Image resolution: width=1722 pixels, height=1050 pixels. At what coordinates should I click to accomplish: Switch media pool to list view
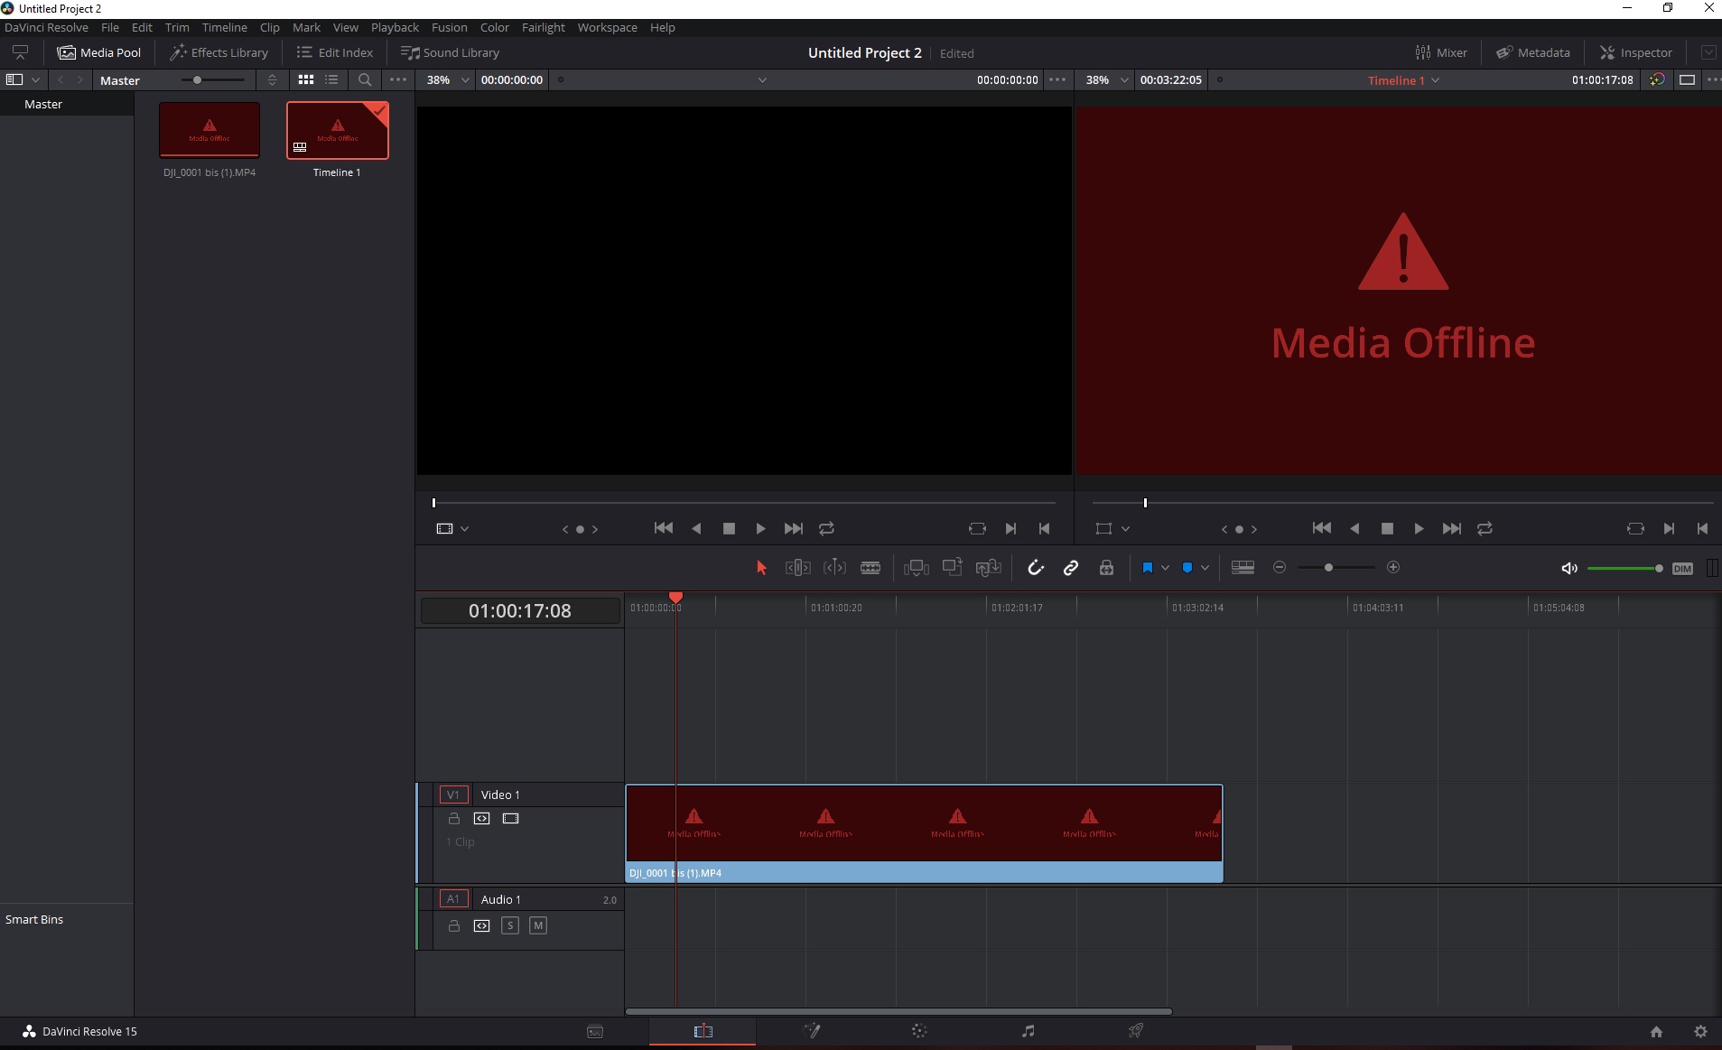(x=331, y=80)
